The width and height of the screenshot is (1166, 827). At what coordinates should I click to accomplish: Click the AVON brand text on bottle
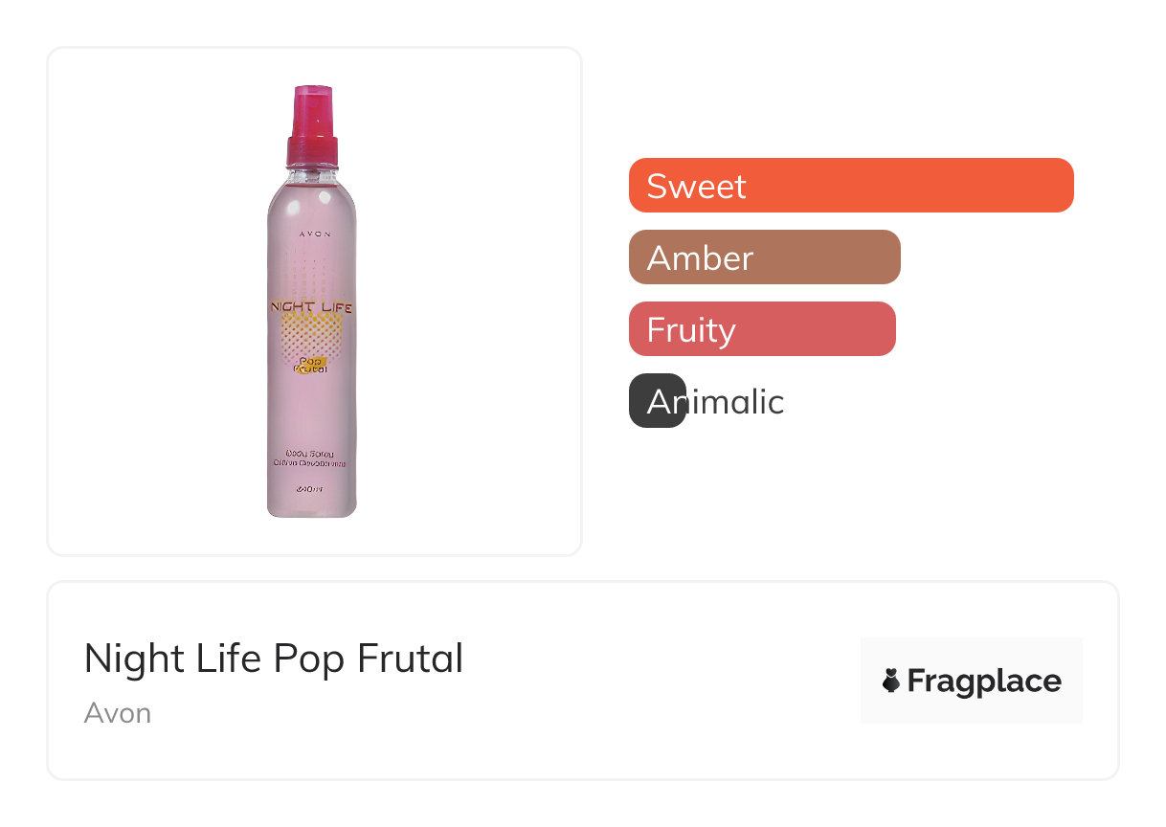pos(312,233)
